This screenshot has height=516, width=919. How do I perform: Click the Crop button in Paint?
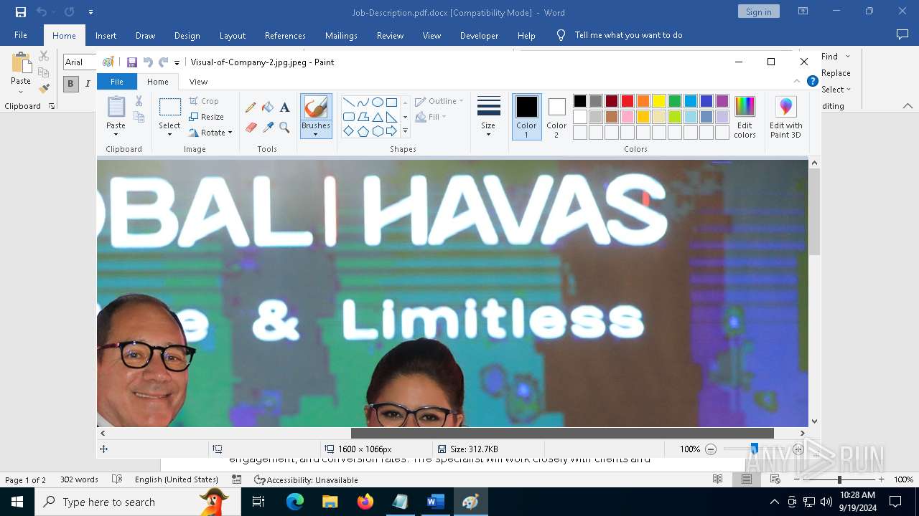(x=204, y=101)
